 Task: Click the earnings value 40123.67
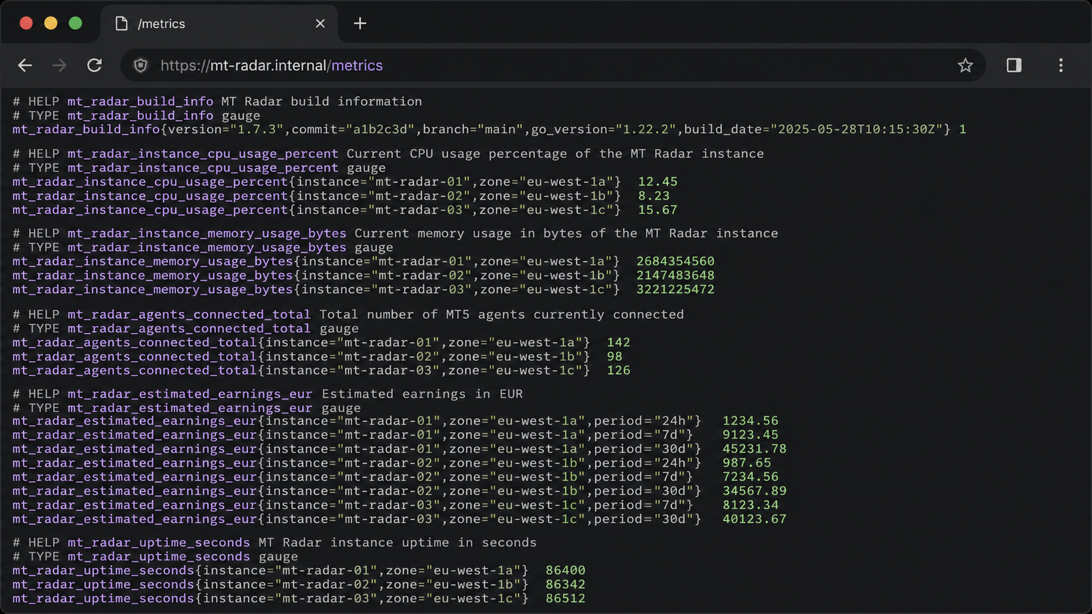754,519
